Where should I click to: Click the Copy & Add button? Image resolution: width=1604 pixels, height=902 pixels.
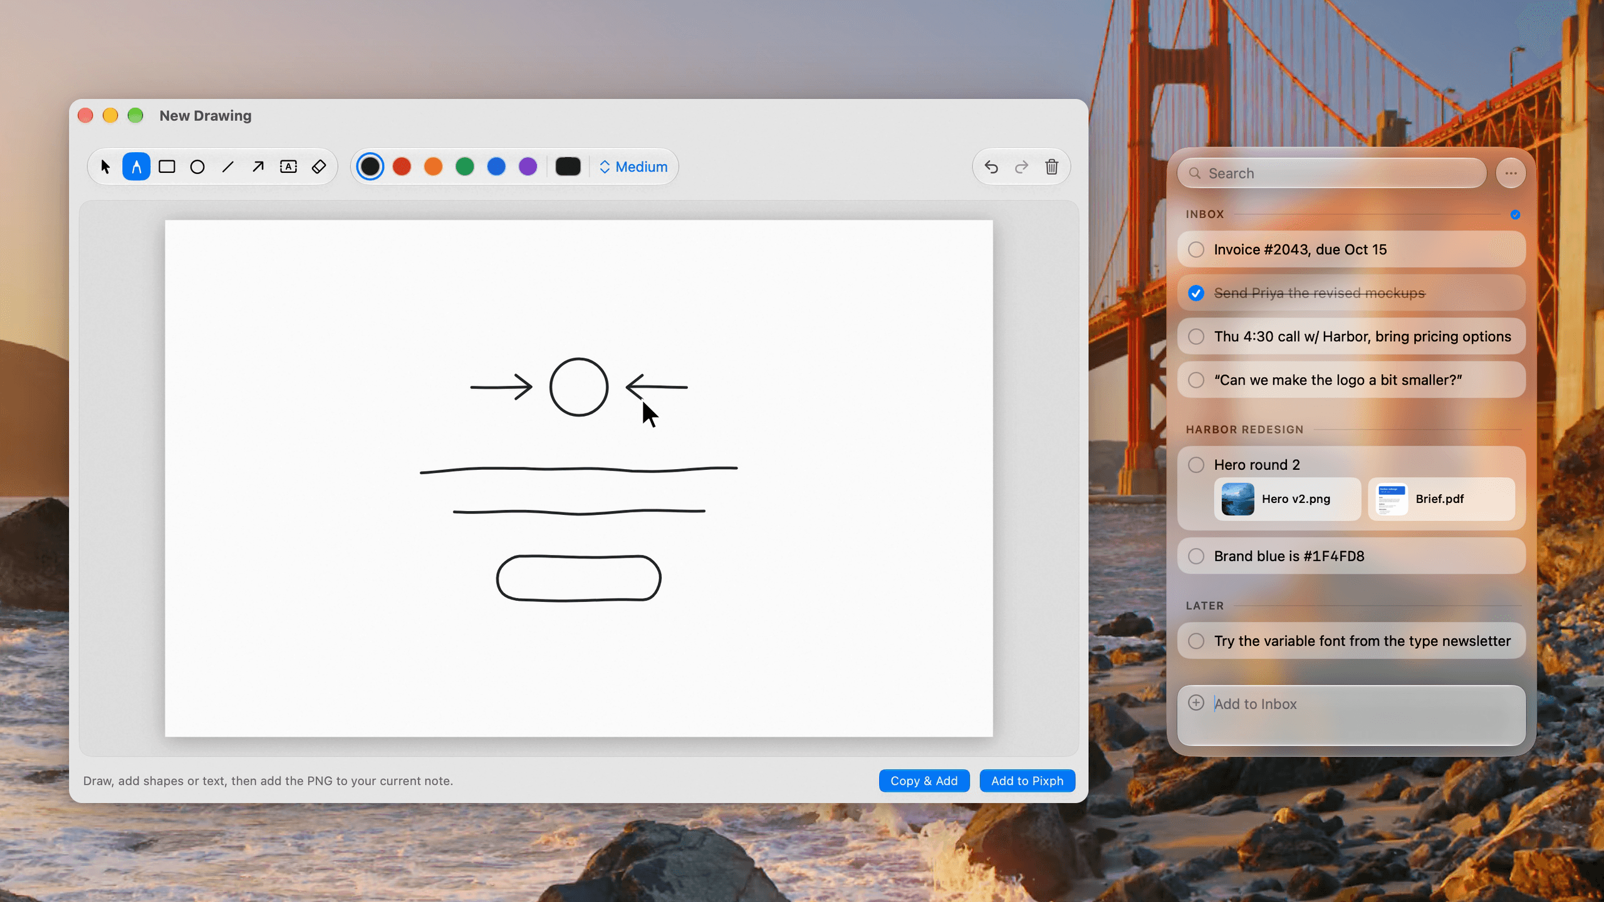(x=924, y=780)
